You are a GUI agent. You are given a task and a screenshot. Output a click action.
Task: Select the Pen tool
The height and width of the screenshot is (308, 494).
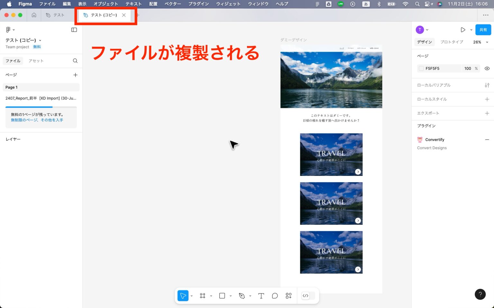(x=242, y=296)
